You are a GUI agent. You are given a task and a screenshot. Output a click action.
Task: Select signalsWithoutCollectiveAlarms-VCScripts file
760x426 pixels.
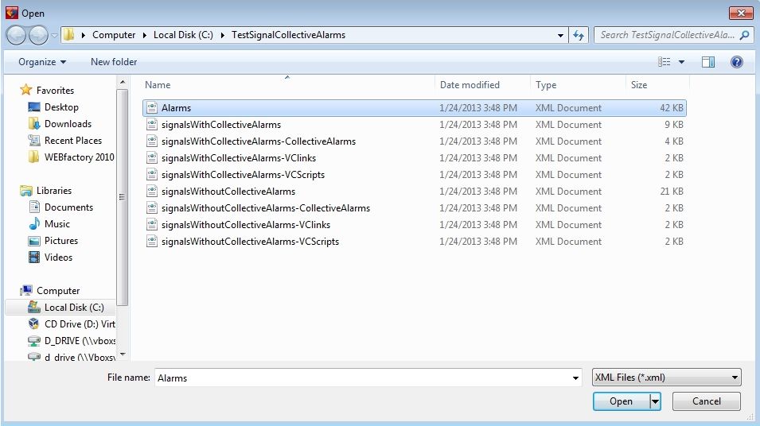pyautogui.click(x=250, y=242)
